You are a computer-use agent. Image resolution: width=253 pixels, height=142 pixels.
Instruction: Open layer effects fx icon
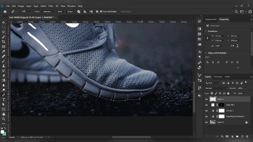click(222, 136)
